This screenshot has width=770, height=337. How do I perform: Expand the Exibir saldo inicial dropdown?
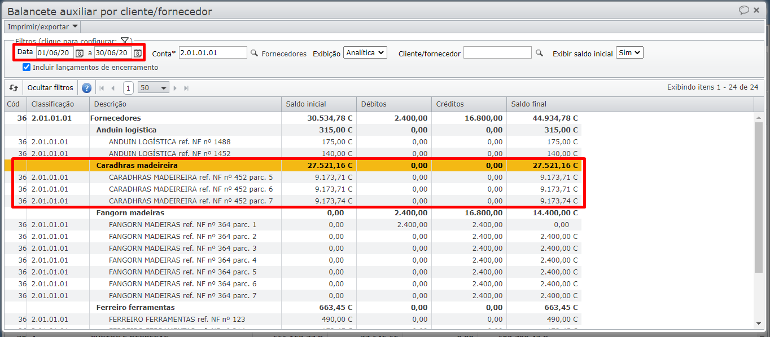click(x=629, y=52)
